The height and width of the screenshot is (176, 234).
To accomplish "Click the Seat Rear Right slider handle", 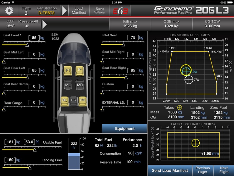I will pos(126,77).
